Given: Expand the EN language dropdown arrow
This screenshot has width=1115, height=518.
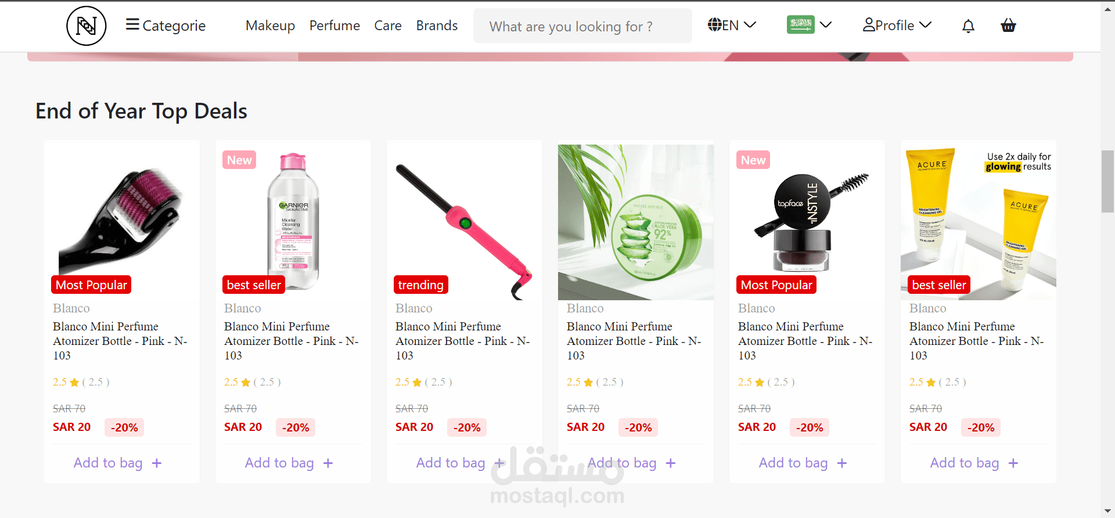Looking at the screenshot, I should 750,25.
